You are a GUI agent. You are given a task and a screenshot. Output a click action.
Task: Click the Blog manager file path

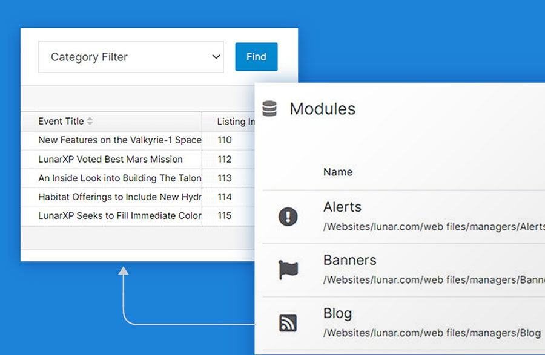click(424, 333)
